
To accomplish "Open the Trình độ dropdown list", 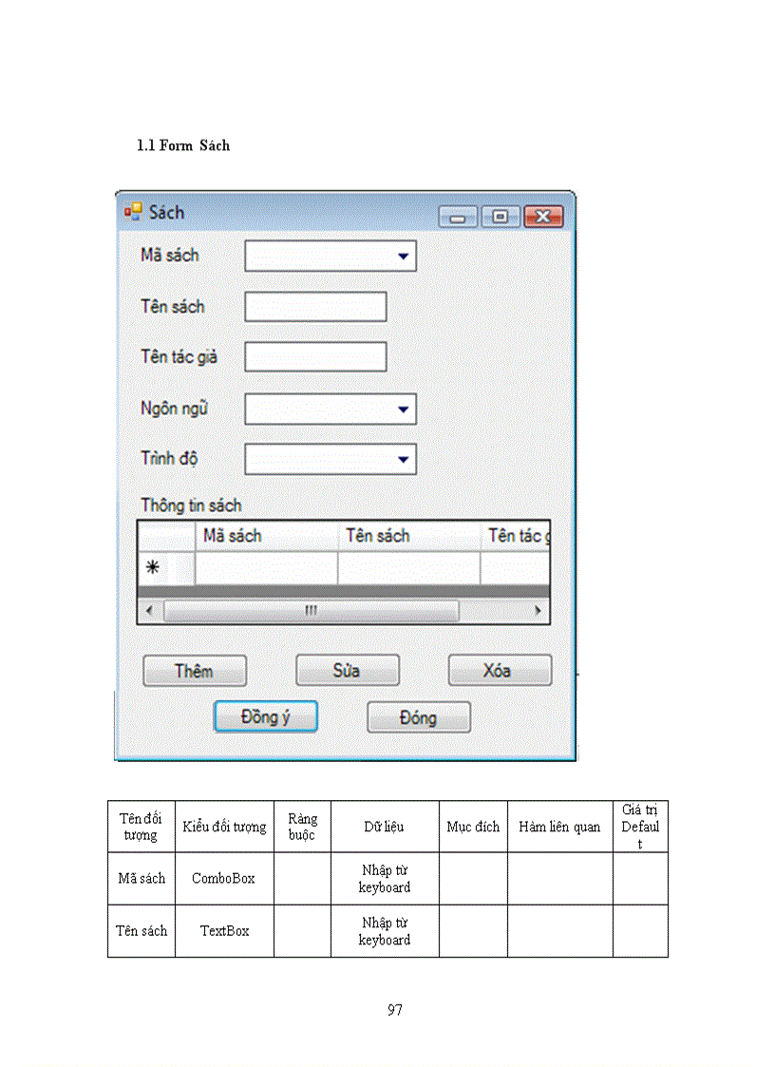I will [x=406, y=459].
